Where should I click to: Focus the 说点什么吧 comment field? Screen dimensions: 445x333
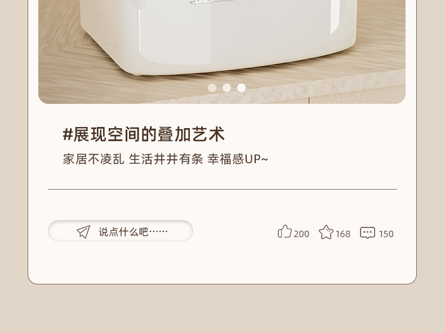121,231
